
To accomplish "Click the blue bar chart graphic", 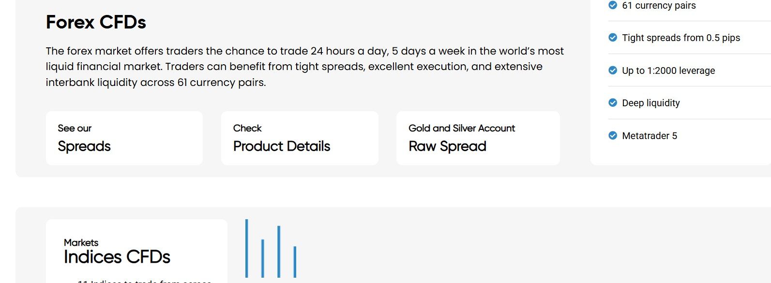I will click(x=271, y=249).
